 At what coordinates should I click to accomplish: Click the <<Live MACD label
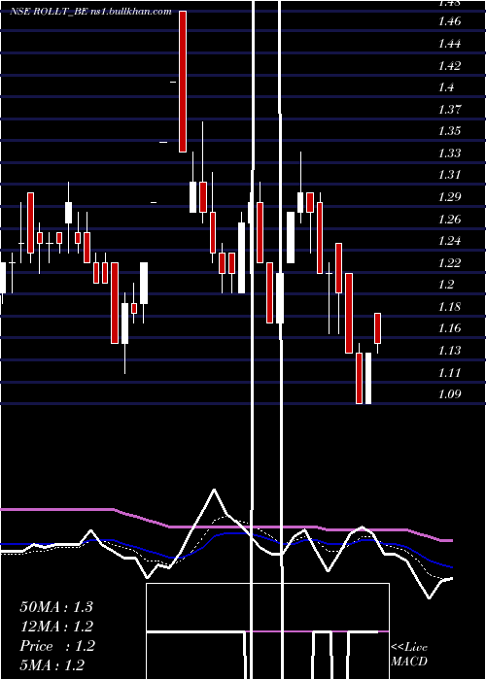[409, 654]
